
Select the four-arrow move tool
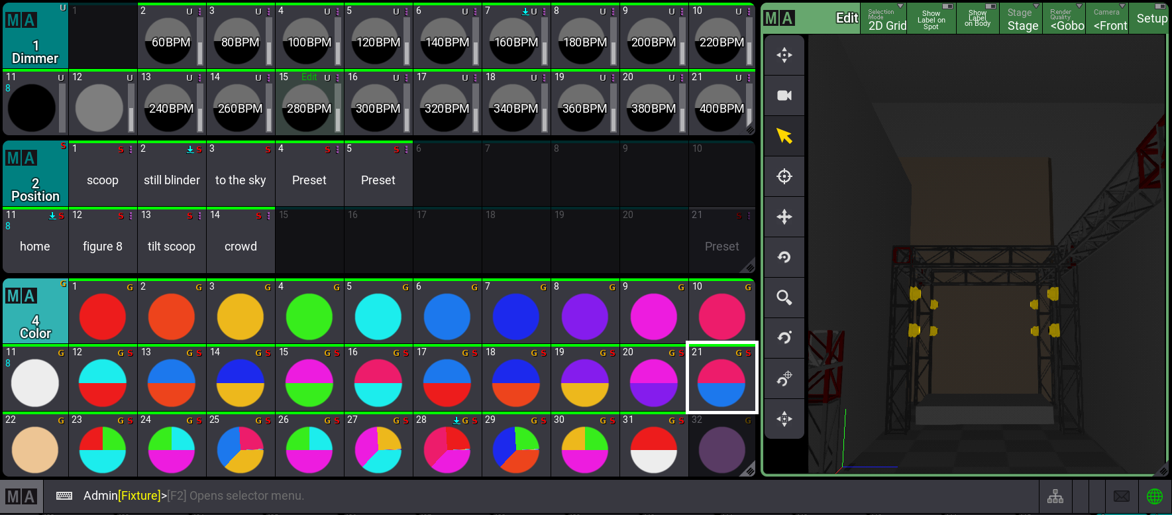pyautogui.click(x=784, y=217)
